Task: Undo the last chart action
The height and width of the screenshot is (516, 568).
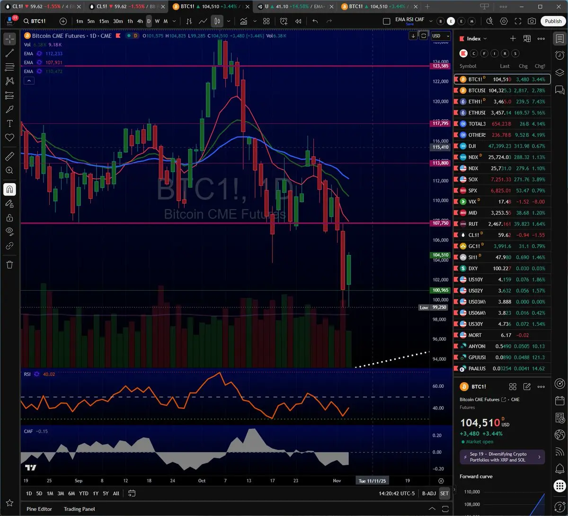Action: 315,21
